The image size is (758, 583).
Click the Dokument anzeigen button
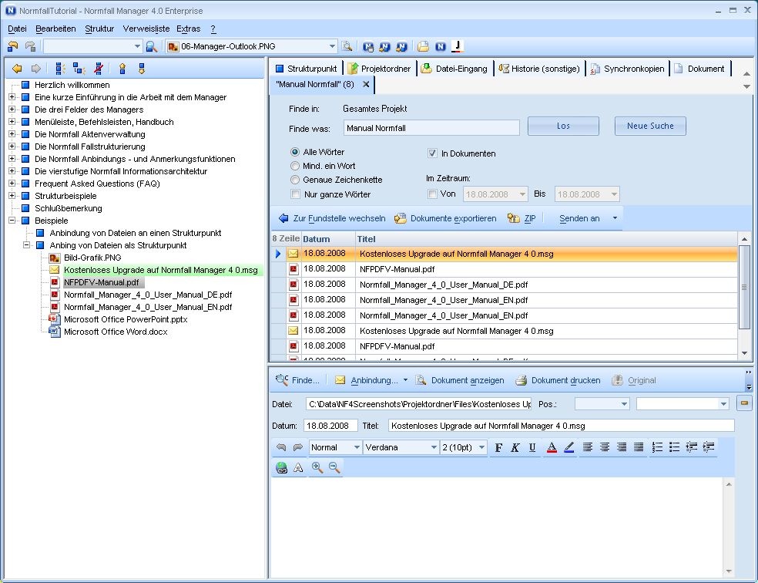click(x=460, y=380)
